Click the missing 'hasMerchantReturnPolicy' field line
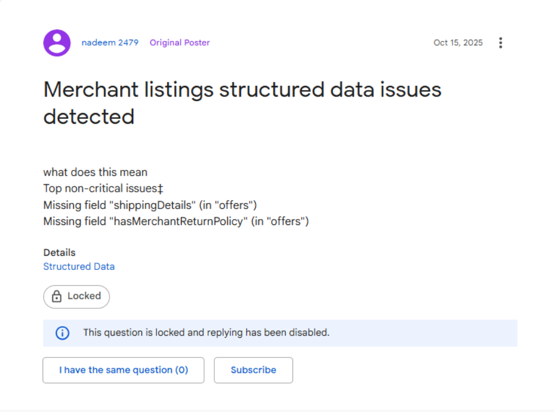 click(x=176, y=221)
